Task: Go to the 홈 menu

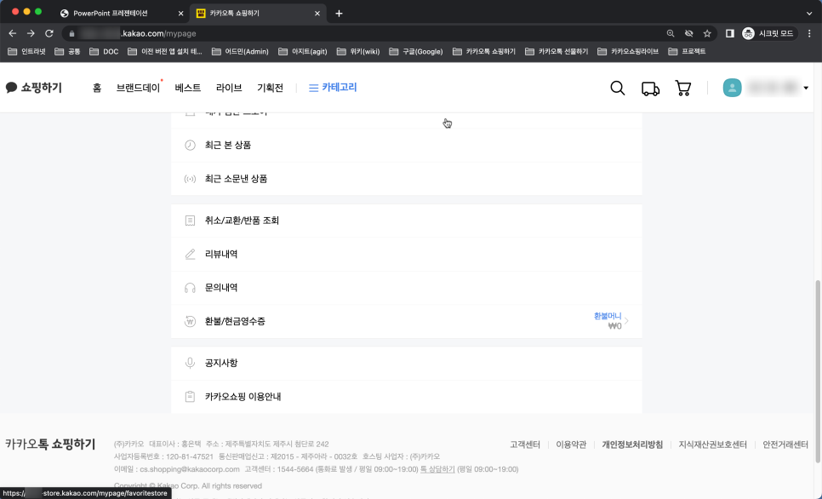Action: point(96,88)
